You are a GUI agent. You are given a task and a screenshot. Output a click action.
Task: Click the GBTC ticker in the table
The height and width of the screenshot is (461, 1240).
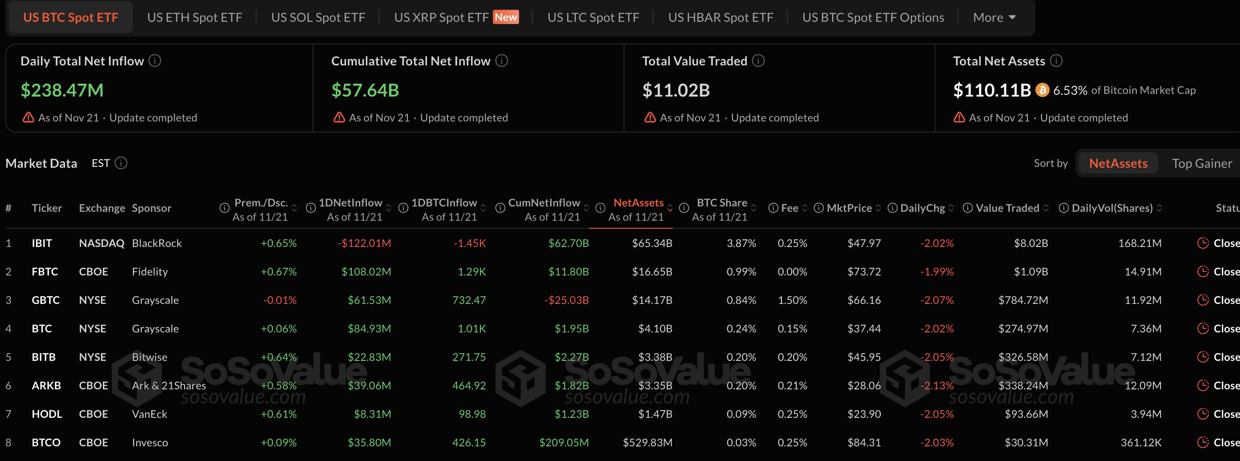tap(46, 300)
